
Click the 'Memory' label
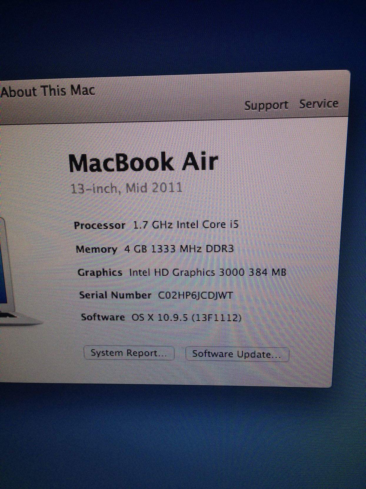(x=97, y=249)
